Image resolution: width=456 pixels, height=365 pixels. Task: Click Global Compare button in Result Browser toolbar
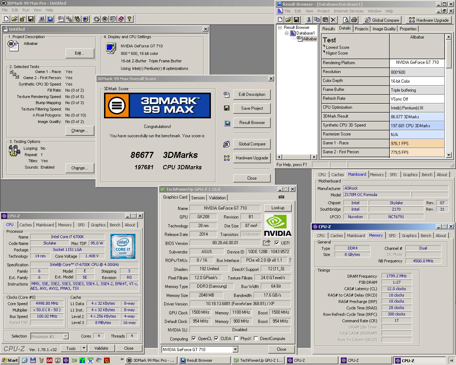click(382, 20)
